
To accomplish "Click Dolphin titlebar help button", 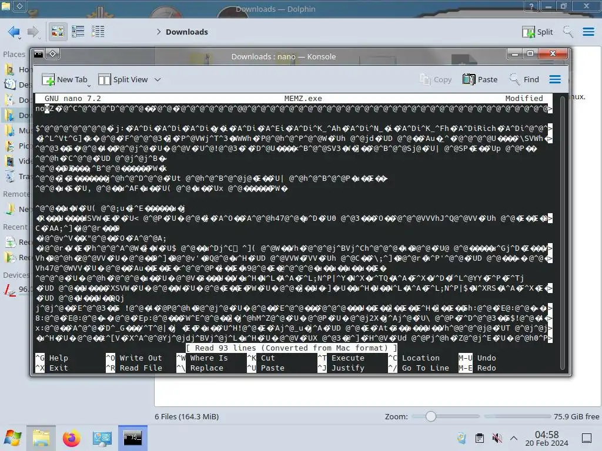I will (531, 6).
